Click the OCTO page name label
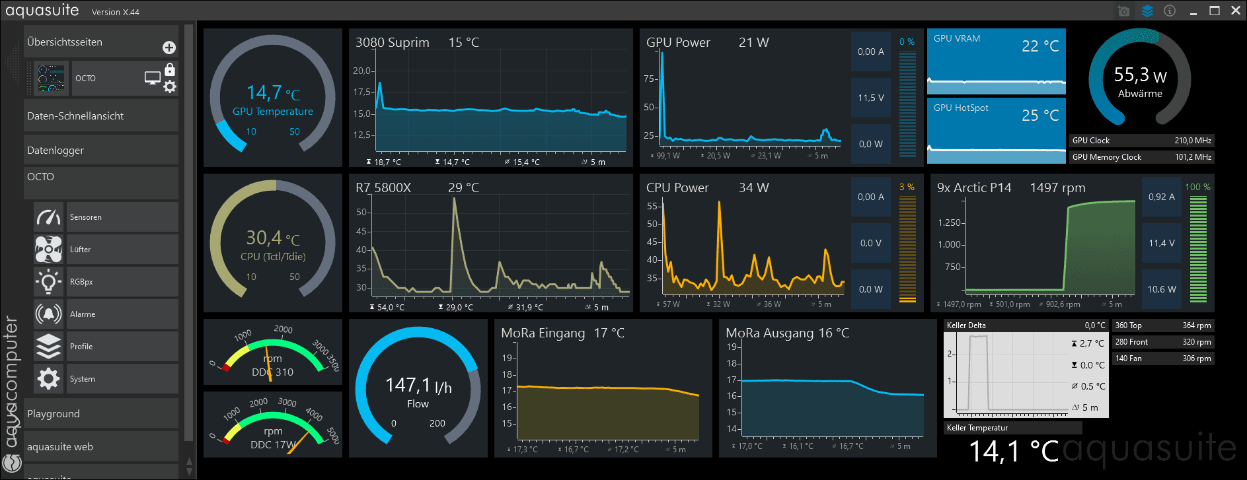The image size is (1247, 480). coord(85,78)
